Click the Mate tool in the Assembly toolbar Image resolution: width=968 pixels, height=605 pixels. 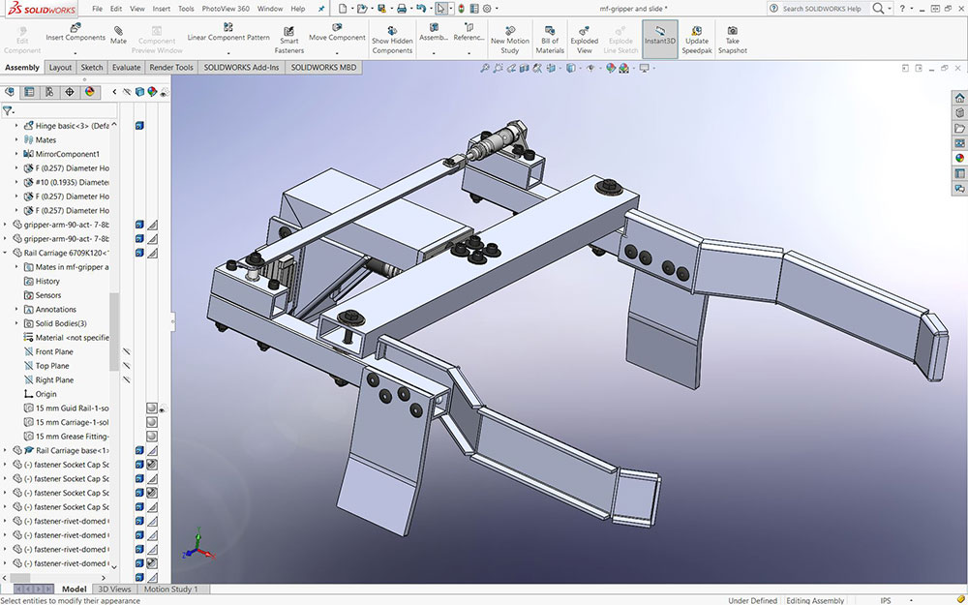[x=118, y=36]
